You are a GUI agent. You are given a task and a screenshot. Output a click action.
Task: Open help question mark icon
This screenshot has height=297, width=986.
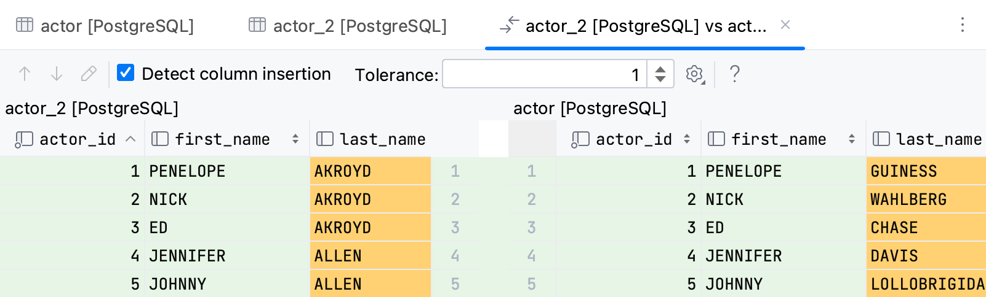pyautogui.click(x=734, y=74)
